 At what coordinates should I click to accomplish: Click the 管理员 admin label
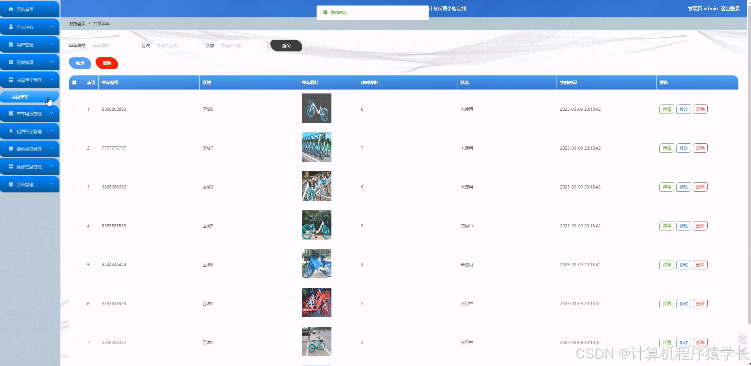pos(703,8)
